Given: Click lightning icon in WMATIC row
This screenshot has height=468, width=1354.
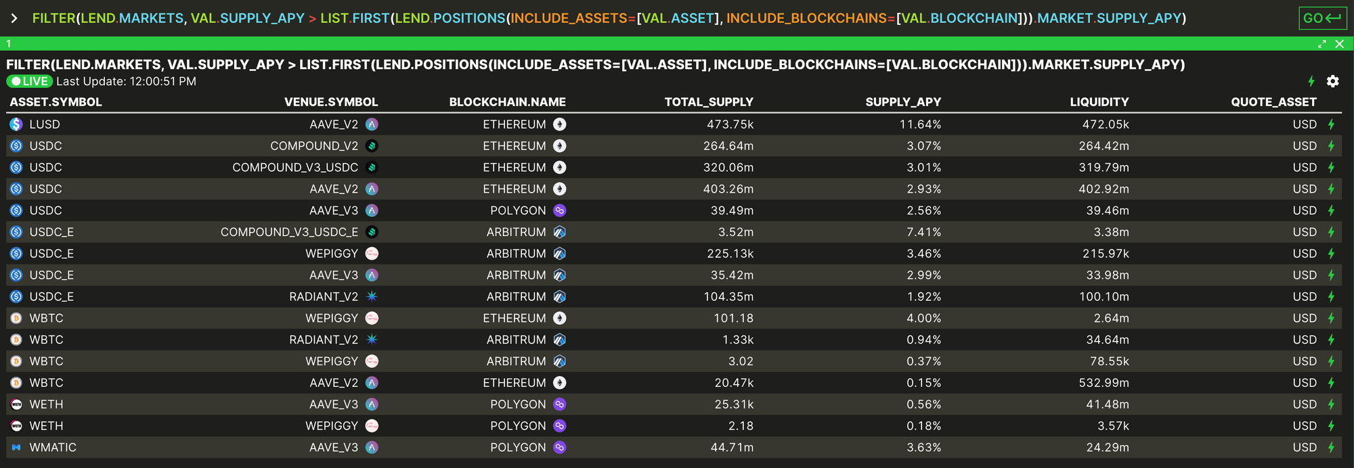Looking at the screenshot, I should pyautogui.click(x=1331, y=448).
